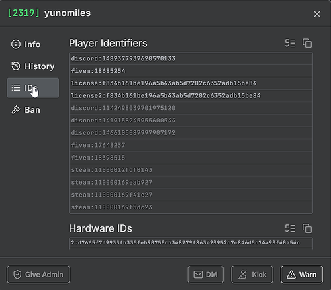Open the Ban tab

pyautogui.click(x=32, y=110)
